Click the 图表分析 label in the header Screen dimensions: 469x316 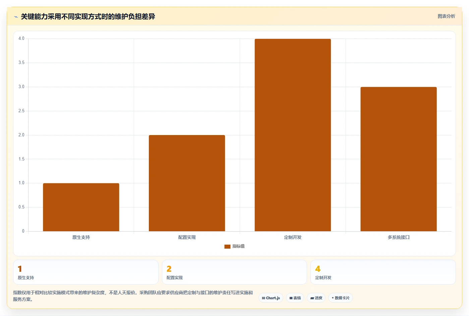[446, 16]
